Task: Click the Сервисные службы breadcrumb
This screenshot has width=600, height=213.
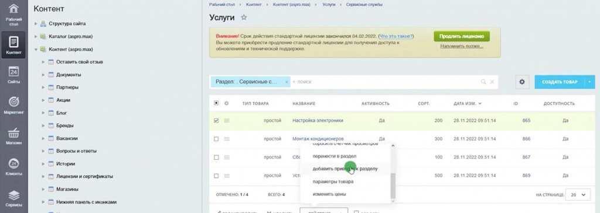Action: pos(364,5)
